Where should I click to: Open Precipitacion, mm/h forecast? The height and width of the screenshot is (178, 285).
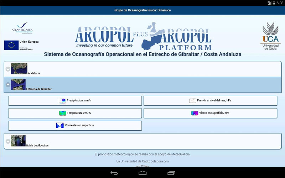point(75,101)
